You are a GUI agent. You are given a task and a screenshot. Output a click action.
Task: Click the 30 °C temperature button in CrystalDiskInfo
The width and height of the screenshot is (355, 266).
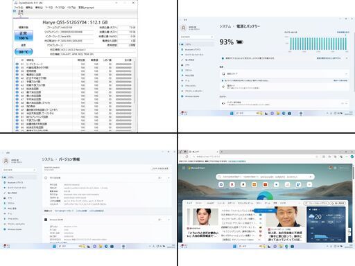(24, 52)
